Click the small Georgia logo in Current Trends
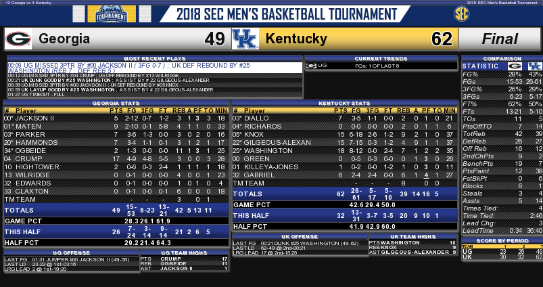 pos(311,66)
